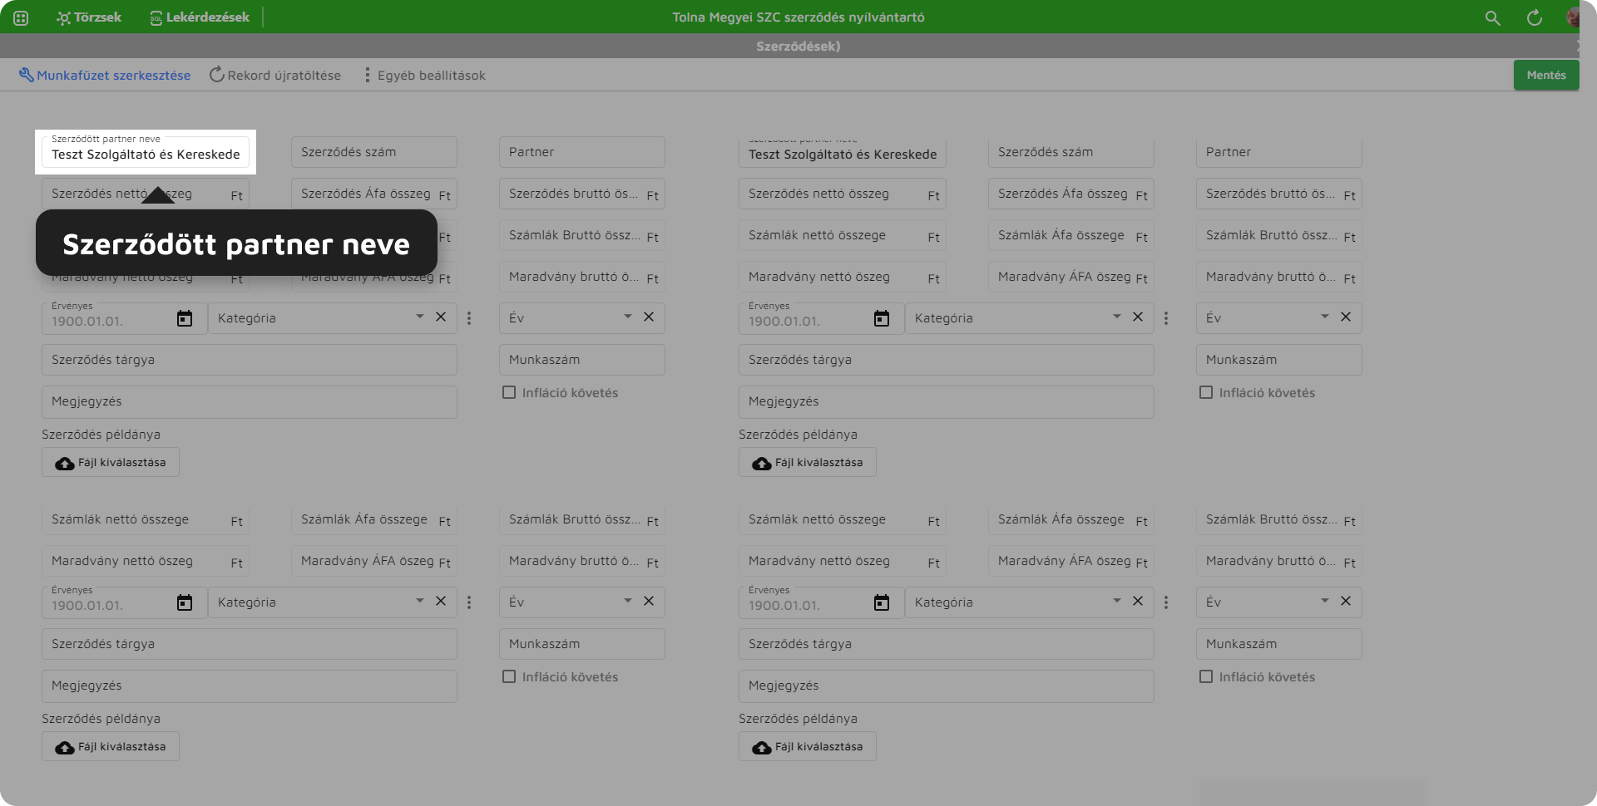Clear Év with the X in bottom-right record

[1346, 601]
